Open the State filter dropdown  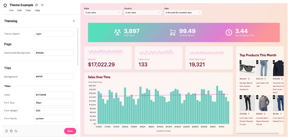[x=103, y=13]
